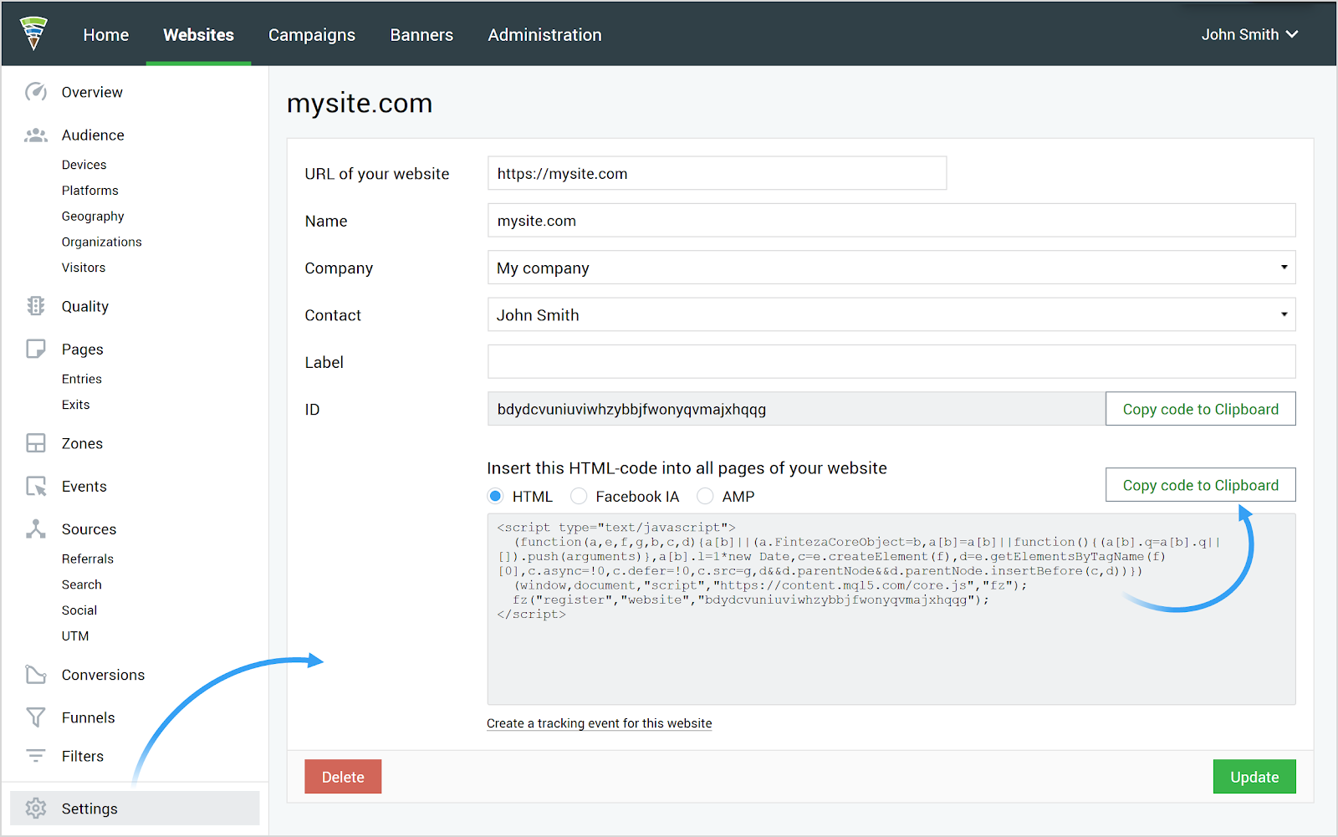Image resolution: width=1338 pixels, height=837 pixels.
Task: Open the Contact dropdown list
Action: pos(891,315)
